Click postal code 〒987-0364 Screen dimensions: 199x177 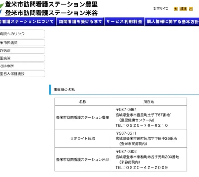pos(126,110)
